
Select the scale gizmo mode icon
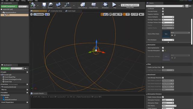coord(107,14)
